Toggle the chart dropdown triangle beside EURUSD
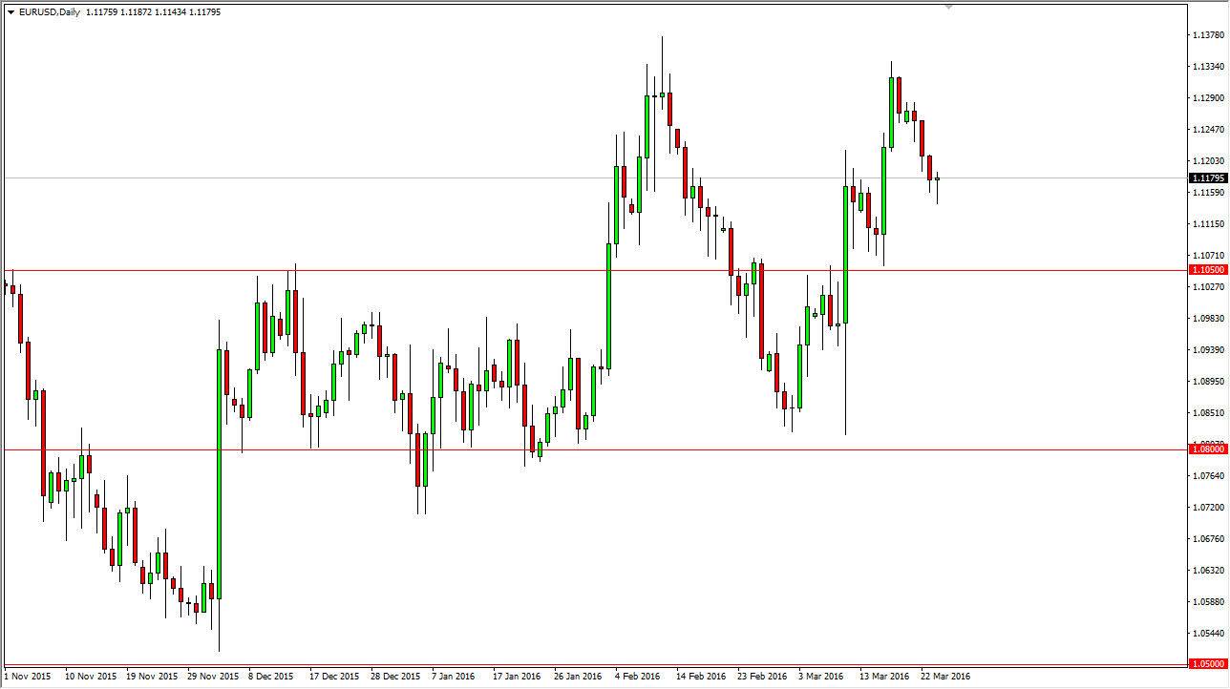This screenshot has width=1230, height=689. [x=10, y=12]
